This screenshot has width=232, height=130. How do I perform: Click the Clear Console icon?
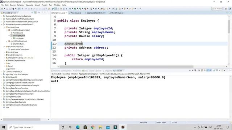click(199, 70)
